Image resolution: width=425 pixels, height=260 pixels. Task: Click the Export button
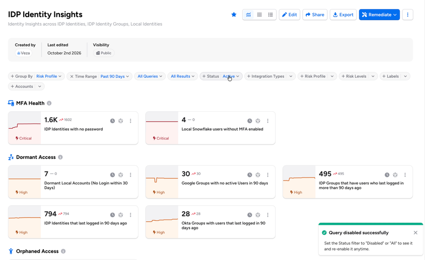pos(343,15)
